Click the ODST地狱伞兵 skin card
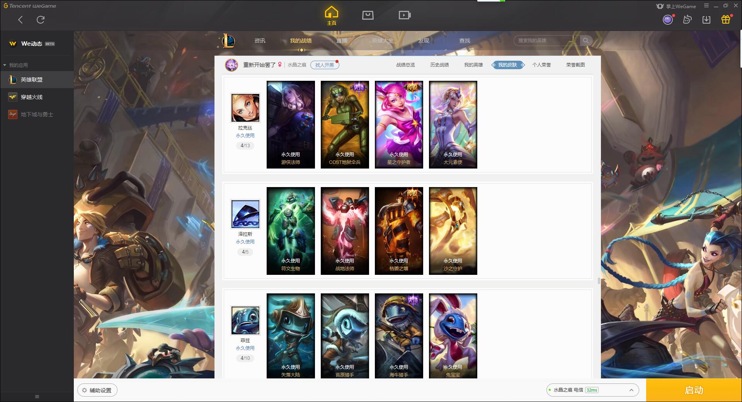Screen dimensions: 742x402 pos(345,124)
